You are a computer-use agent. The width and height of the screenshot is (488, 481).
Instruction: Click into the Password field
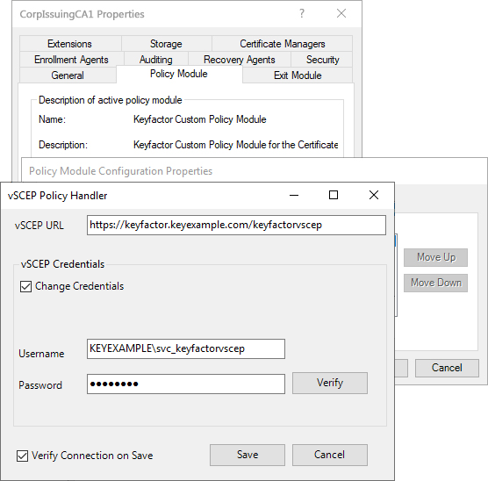pos(186,384)
